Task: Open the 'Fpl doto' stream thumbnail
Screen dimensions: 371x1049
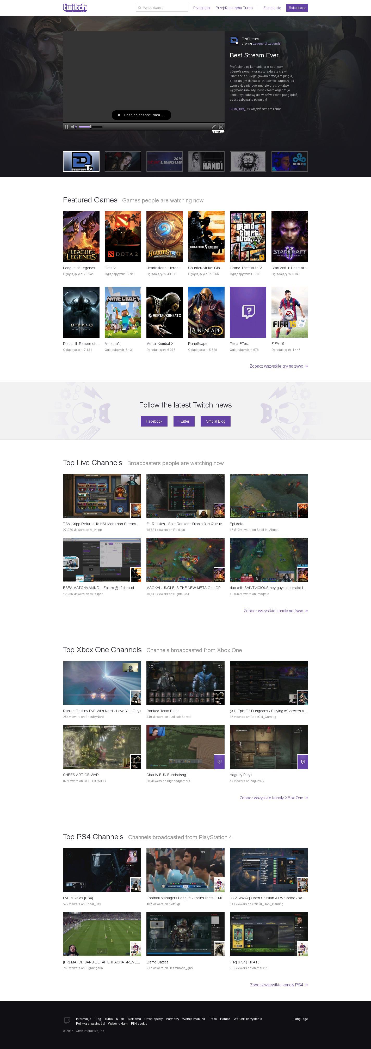Action: 269,496
